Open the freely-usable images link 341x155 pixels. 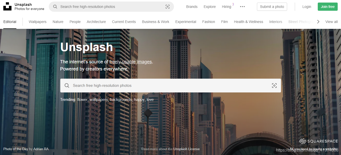click(x=131, y=62)
